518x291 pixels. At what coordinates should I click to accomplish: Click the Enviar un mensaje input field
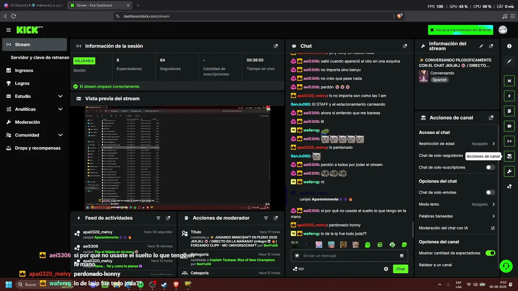[350, 256]
